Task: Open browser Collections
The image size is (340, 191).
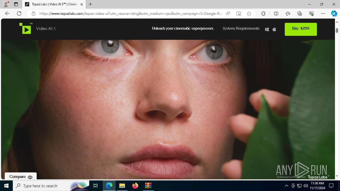Action: [x=300, y=14]
